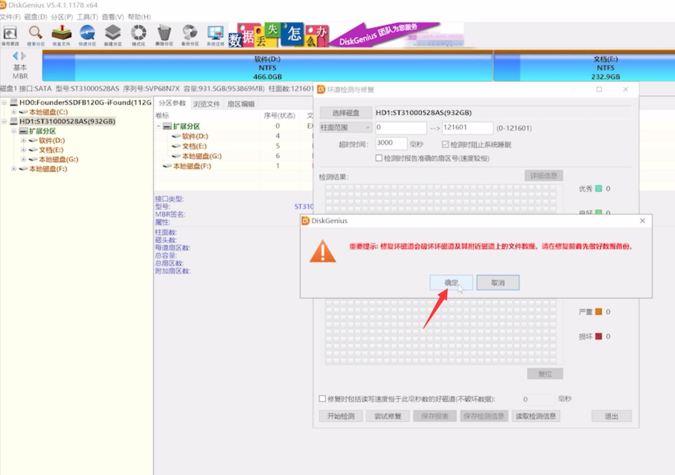Go to previous disk with left arrow
The width and height of the screenshot is (675, 475).
coord(15,56)
